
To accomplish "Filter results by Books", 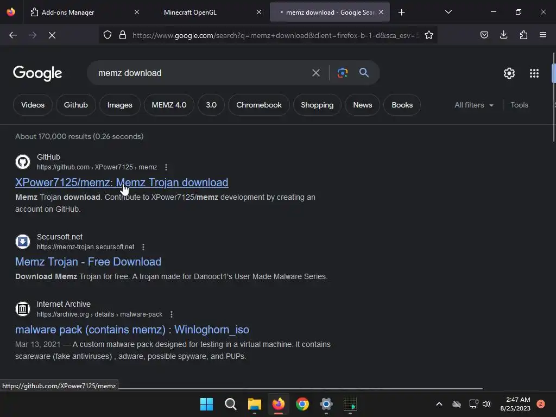I will [x=402, y=105].
